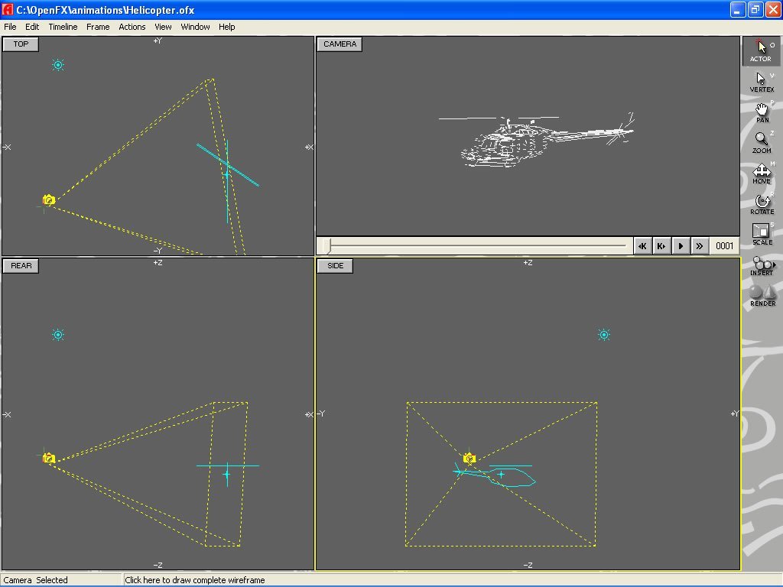
Task: Click status bar to draw complete wireframe
Action: [195, 580]
